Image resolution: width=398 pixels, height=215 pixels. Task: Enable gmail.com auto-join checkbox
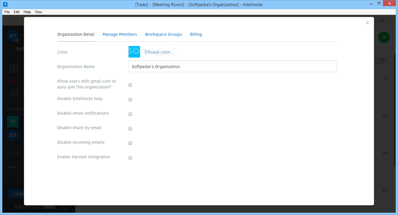[x=130, y=85]
